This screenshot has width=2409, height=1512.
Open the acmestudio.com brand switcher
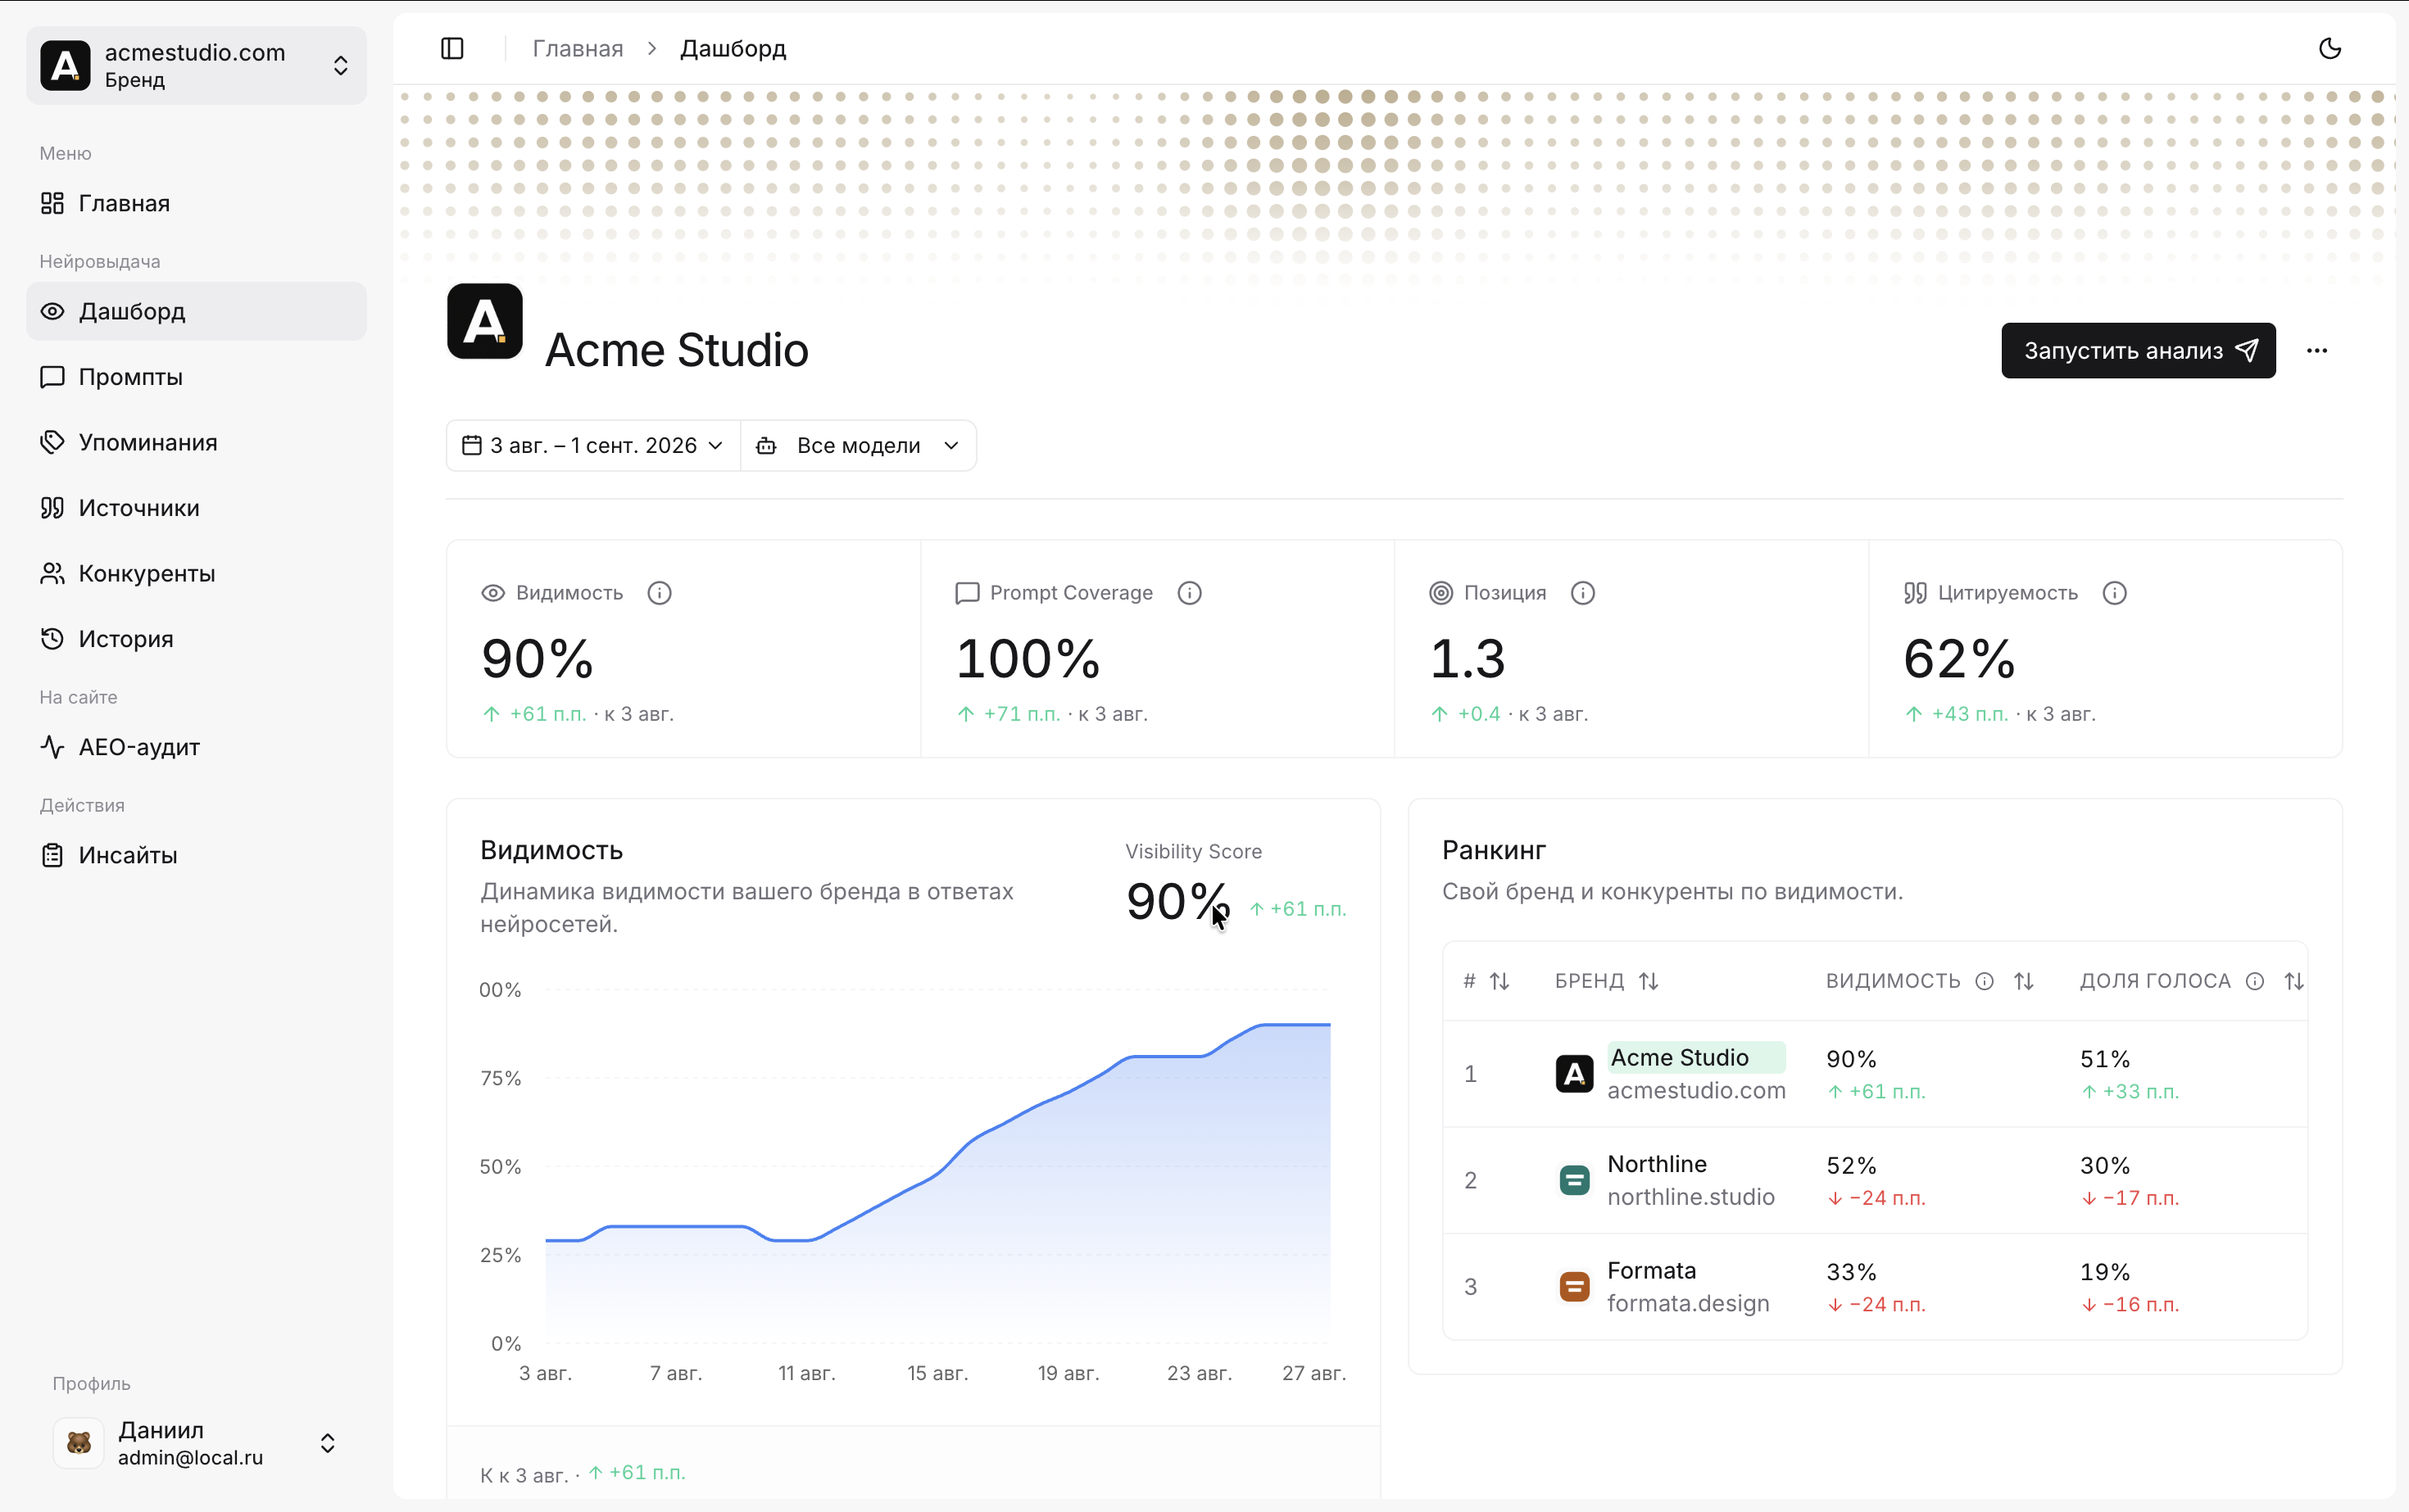point(196,65)
